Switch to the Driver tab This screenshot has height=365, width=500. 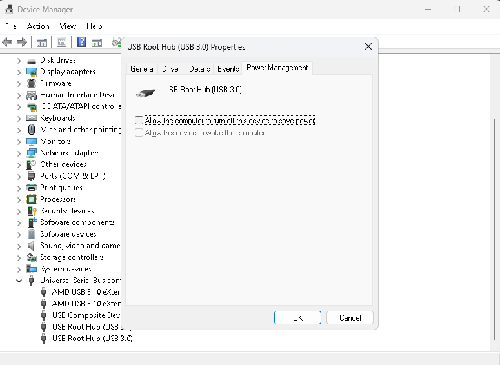(x=171, y=69)
